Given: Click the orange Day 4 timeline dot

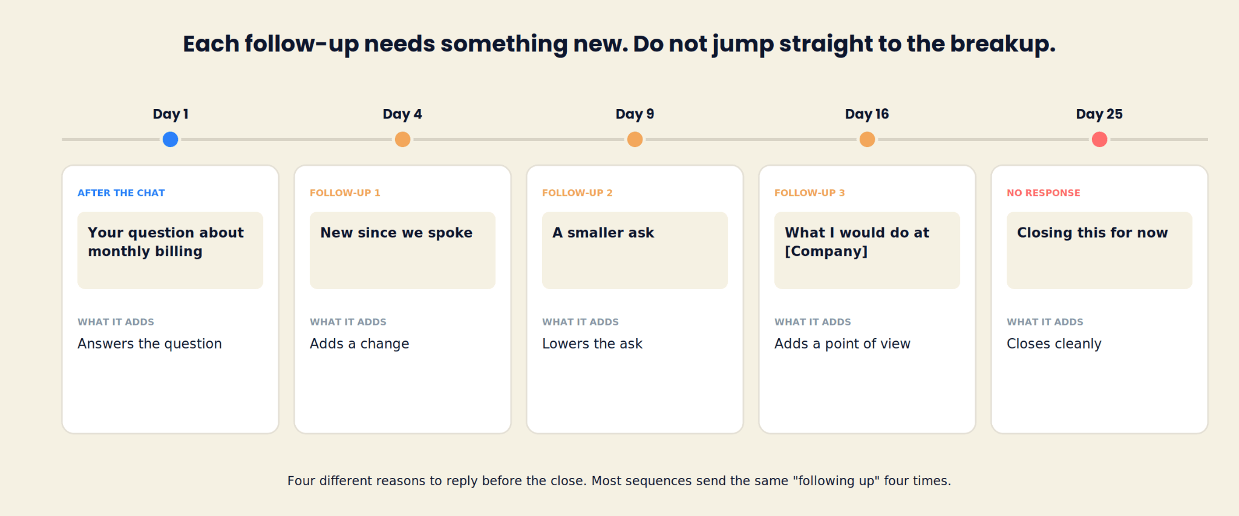Looking at the screenshot, I should click(x=403, y=140).
